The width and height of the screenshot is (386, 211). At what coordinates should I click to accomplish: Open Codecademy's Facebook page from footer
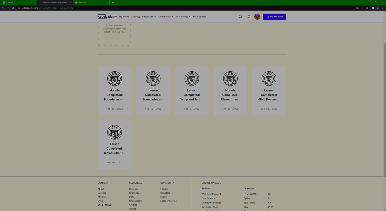click(x=103, y=205)
